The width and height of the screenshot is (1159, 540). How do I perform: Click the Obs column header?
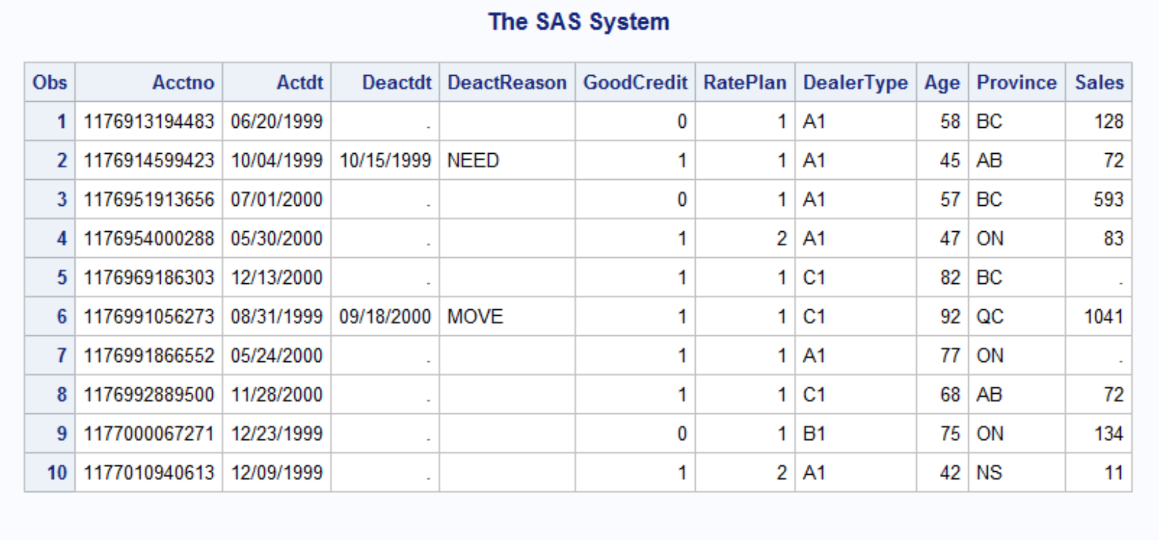(x=50, y=83)
